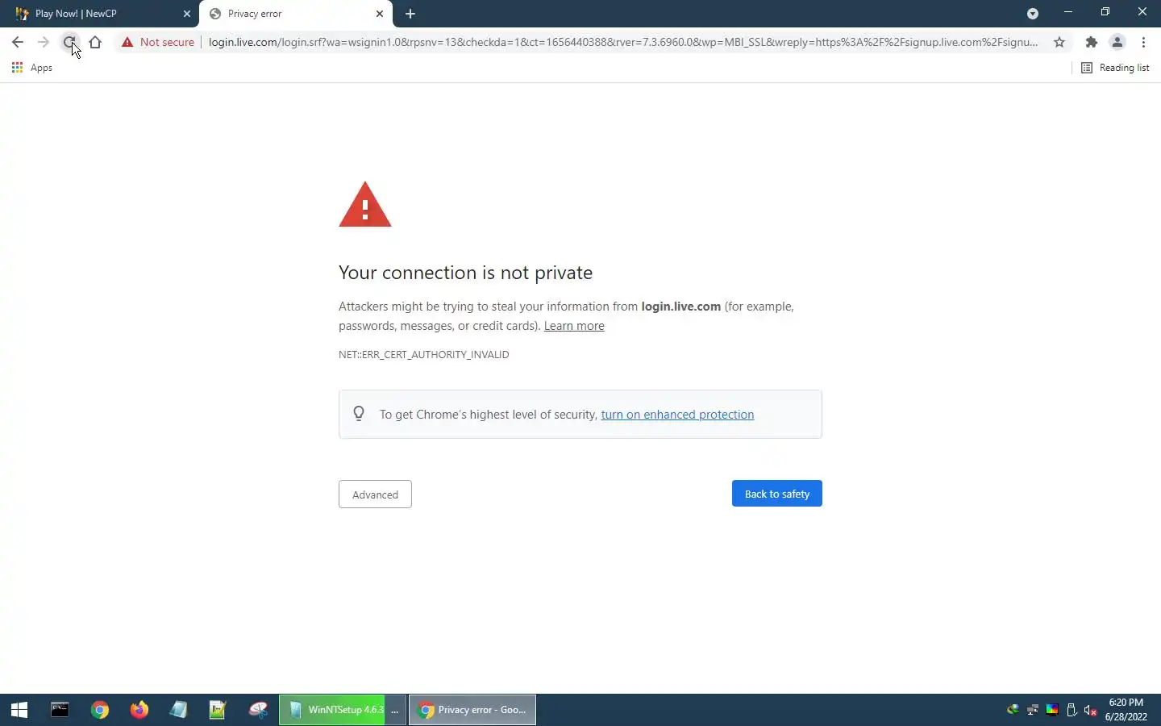Image resolution: width=1161 pixels, height=726 pixels.
Task: Open the Windows Start menu
Action: pos(19,710)
